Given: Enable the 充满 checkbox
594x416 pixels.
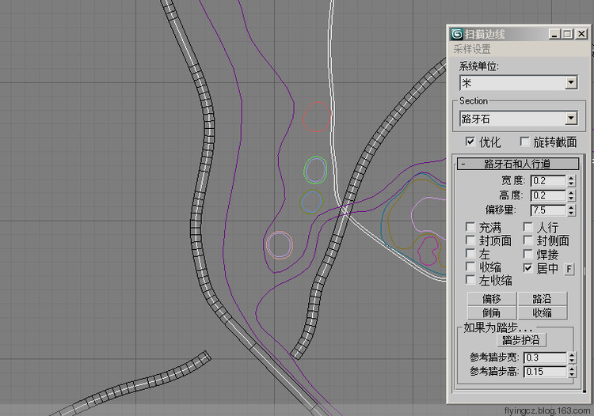Looking at the screenshot, I should pyautogui.click(x=470, y=227).
